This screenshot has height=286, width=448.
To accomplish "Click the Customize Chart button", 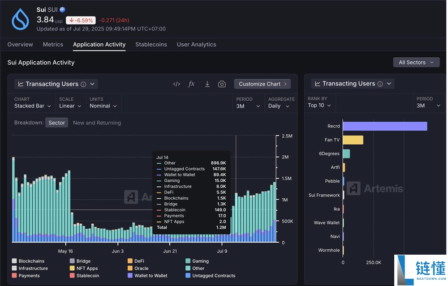I will (262, 84).
